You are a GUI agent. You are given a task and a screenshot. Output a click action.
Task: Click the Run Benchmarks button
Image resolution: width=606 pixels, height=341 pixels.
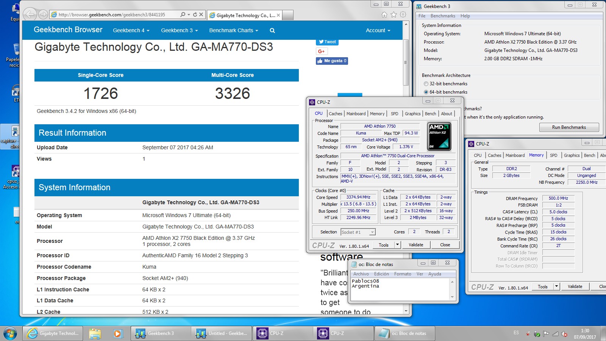click(569, 127)
